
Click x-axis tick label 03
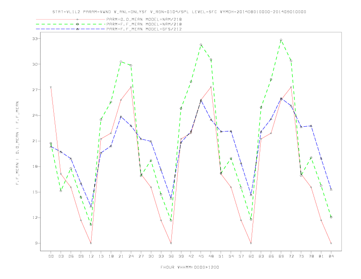(61, 256)
